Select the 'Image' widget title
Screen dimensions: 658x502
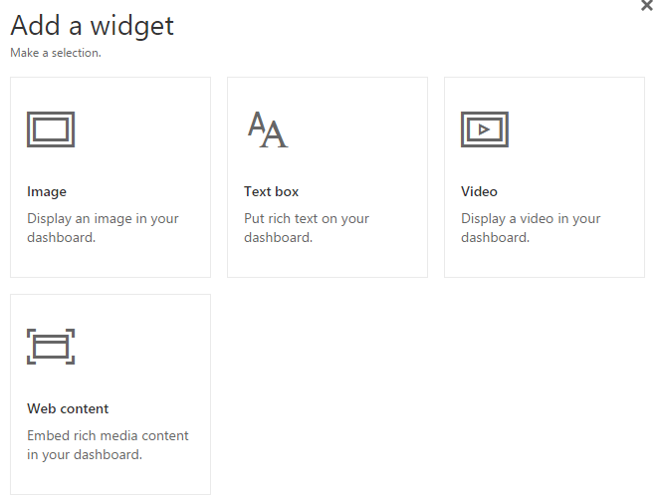(47, 191)
